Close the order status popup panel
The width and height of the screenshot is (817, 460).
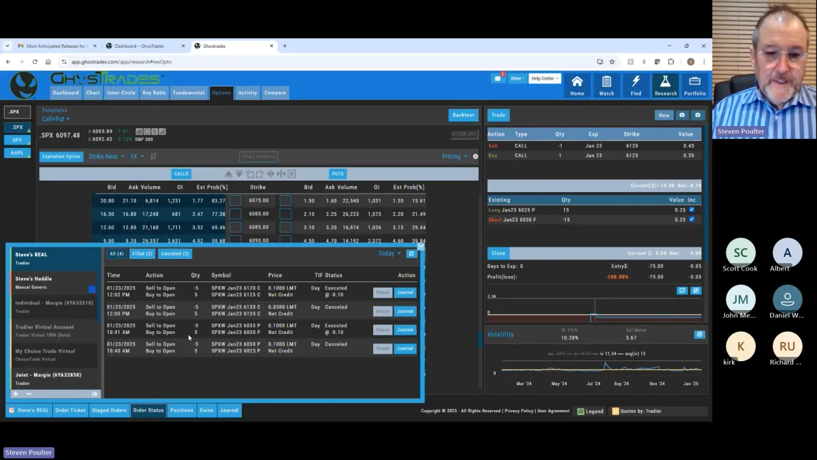[x=420, y=246]
